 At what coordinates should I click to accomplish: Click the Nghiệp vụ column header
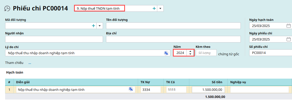click(x=259, y=82)
